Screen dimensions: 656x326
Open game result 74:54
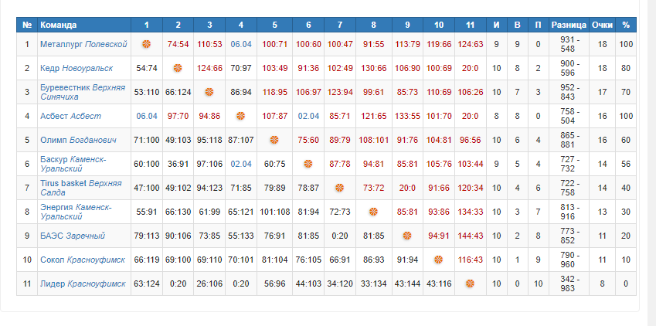point(178,44)
